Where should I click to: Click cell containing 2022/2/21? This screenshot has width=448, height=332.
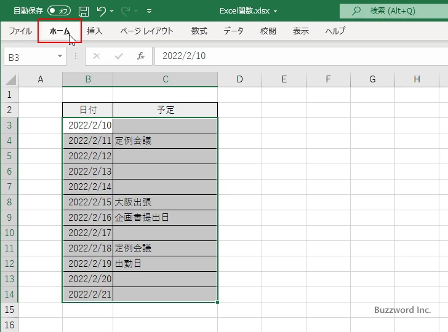pyautogui.click(x=88, y=295)
